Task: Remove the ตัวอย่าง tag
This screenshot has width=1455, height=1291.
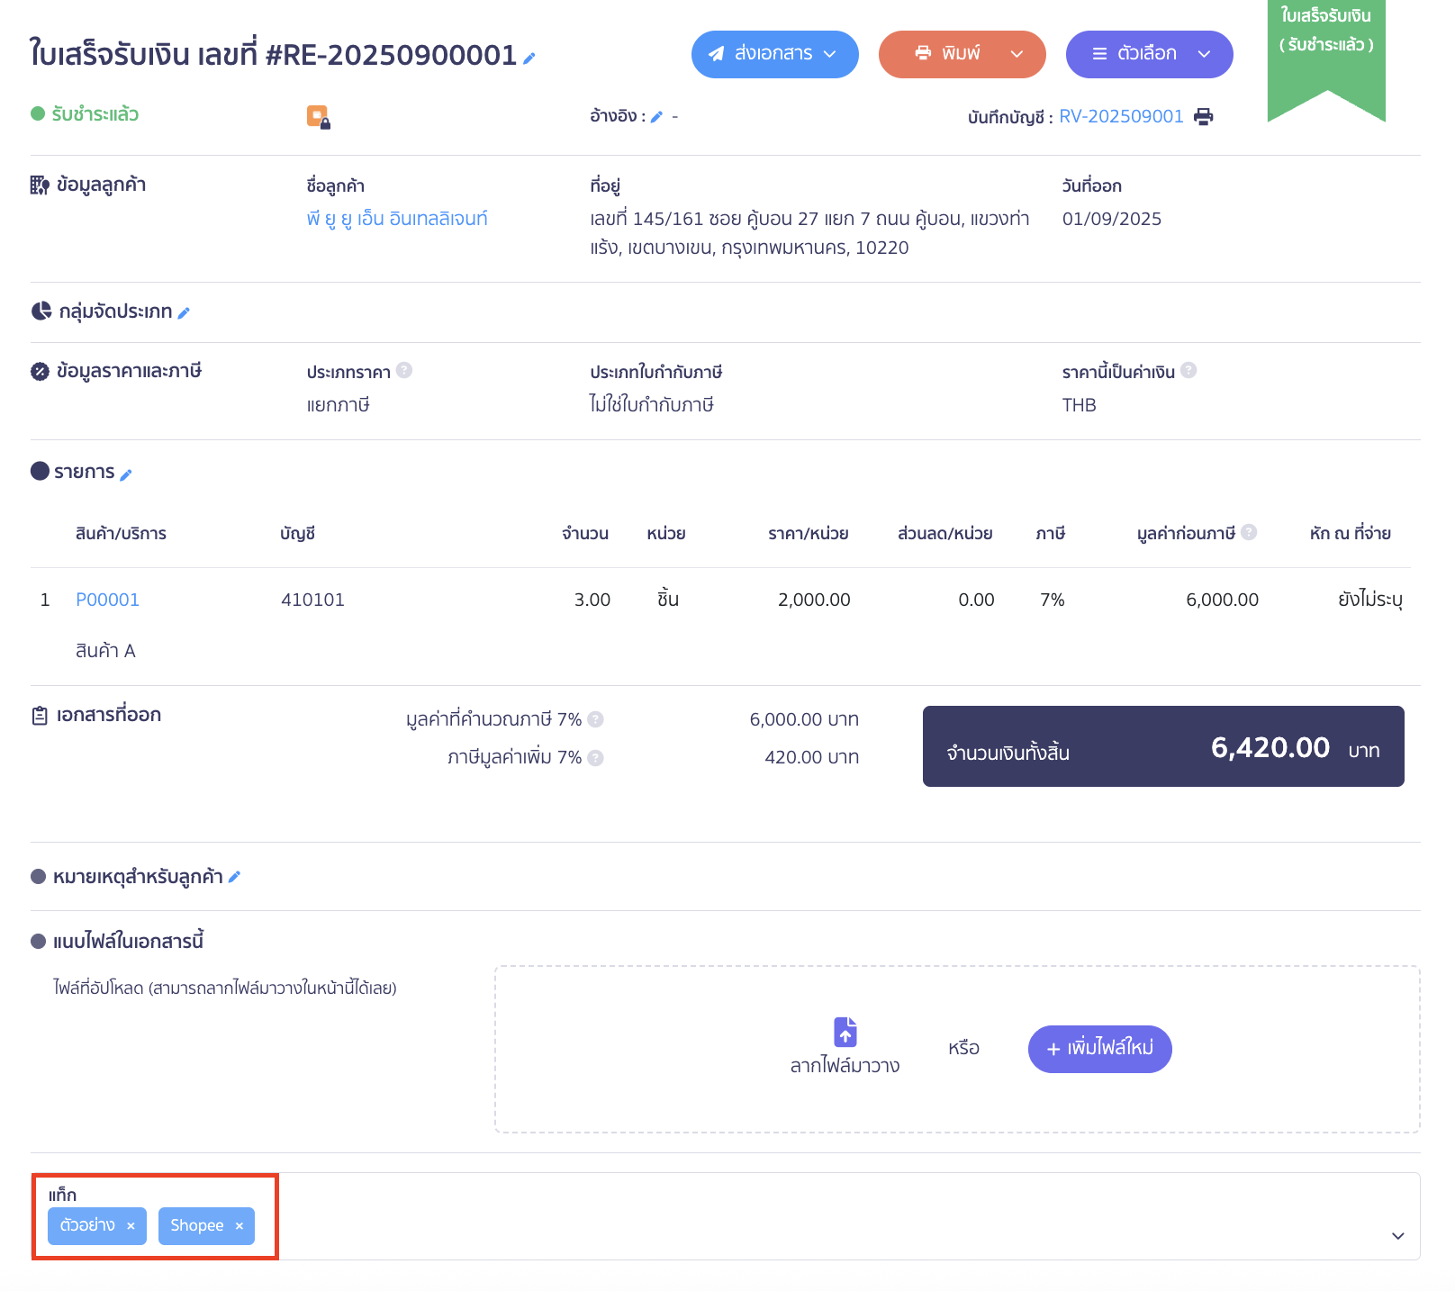Action: coord(131,1226)
